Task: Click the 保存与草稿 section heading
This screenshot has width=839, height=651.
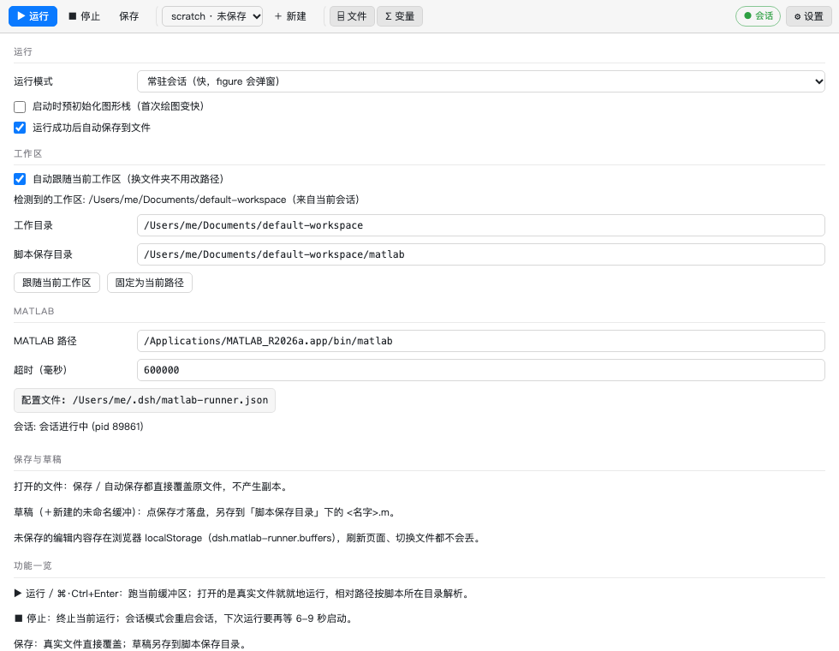Action: 38,459
